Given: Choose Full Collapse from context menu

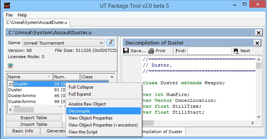Looking at the screenshot, I should pos(104,87).
